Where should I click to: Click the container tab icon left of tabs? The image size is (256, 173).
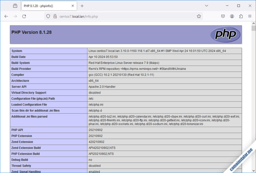click(x=15, y=6)
